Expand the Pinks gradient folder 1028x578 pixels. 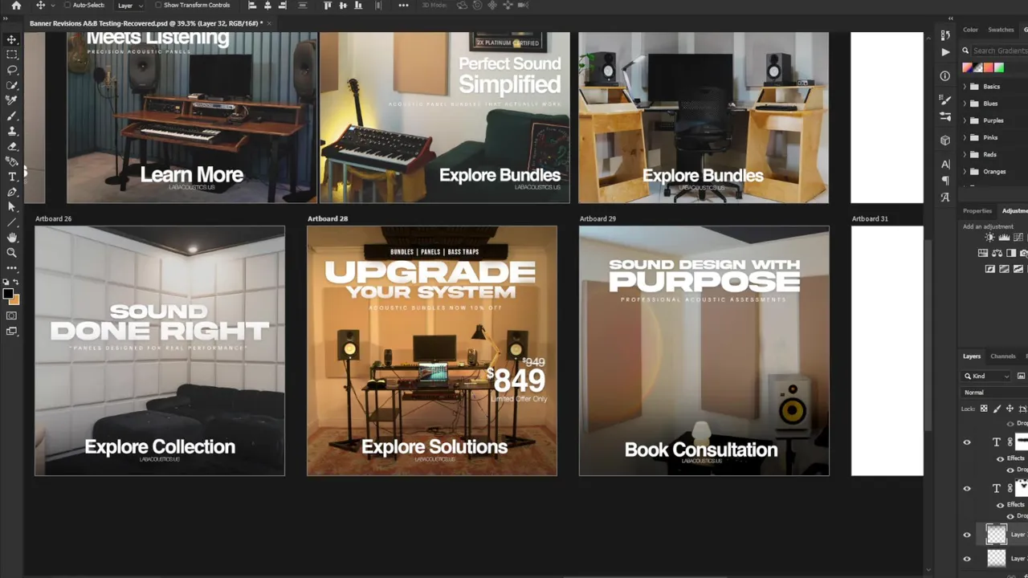point(965,137)
